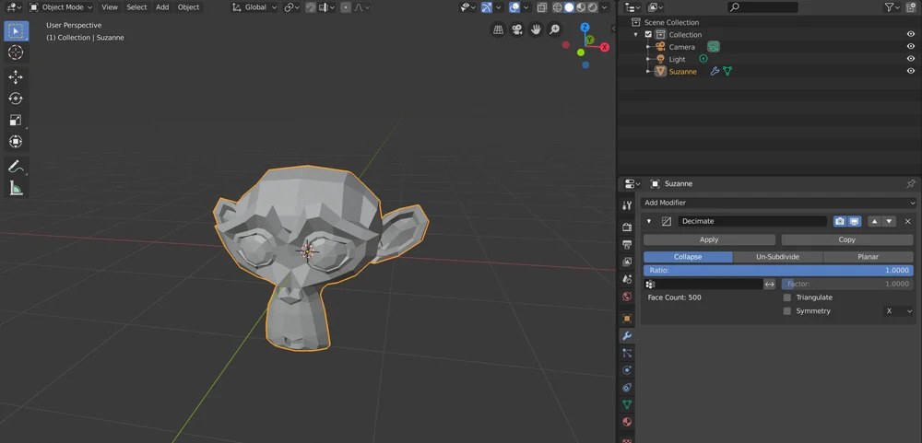Click the Apply button

pyautogui.click(x=709, y=239)
